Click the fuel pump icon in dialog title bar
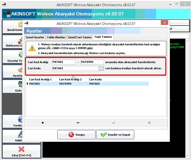The height and width of the screenshot is (160, 191). [x=26, y=23]
